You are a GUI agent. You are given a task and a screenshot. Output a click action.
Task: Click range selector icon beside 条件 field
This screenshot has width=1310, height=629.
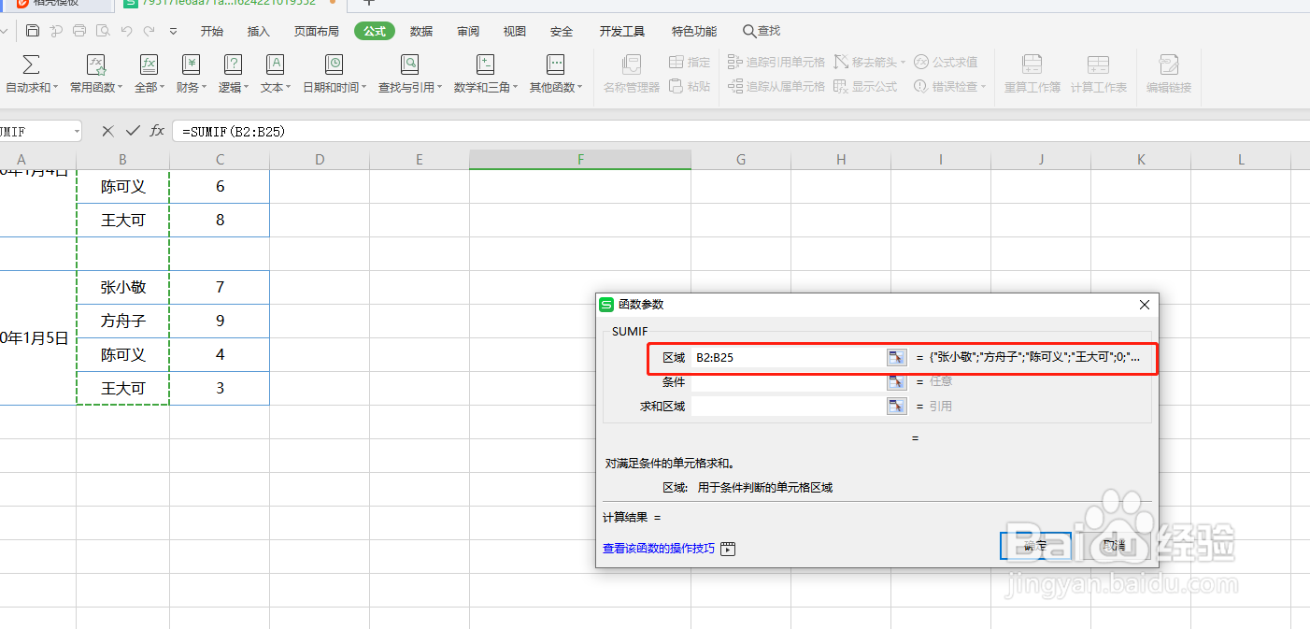click(x=896, y=381)
